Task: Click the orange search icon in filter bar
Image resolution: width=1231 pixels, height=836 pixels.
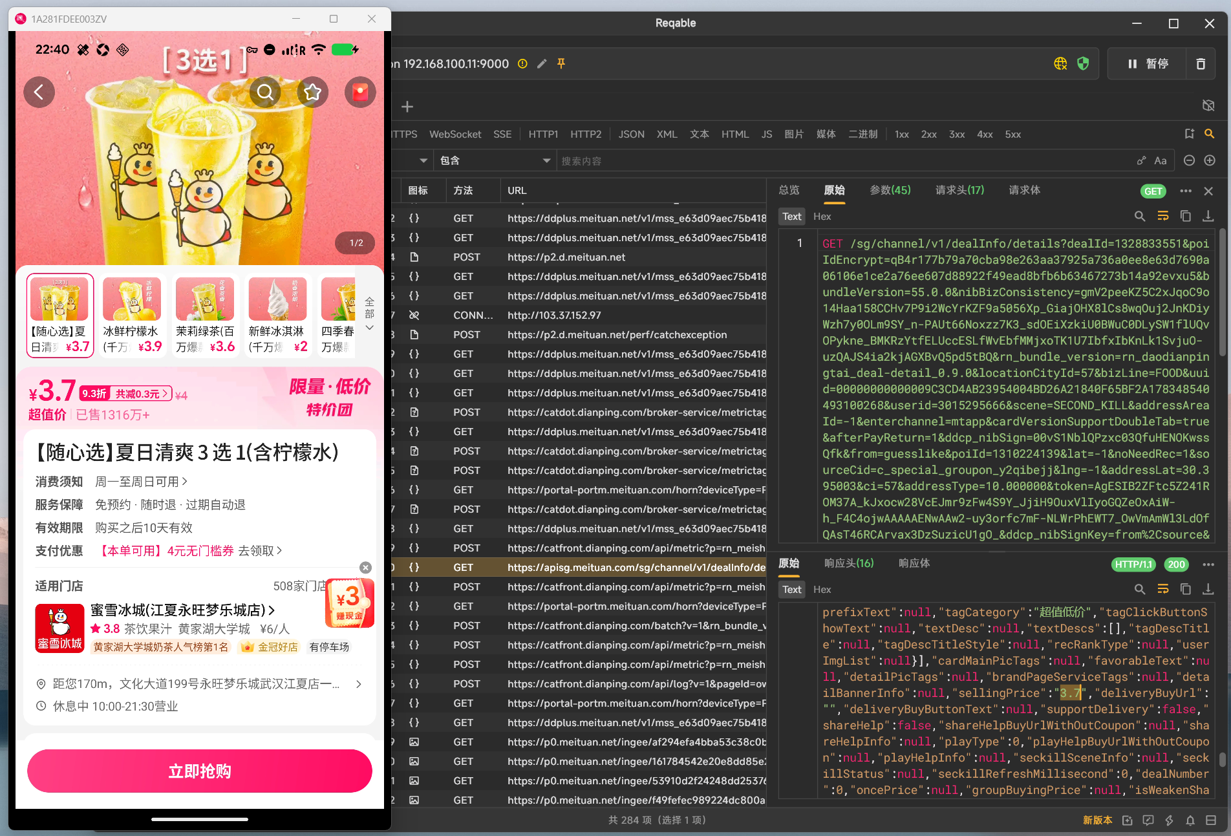Action: pyautogui.click(x=1209, y=134)
